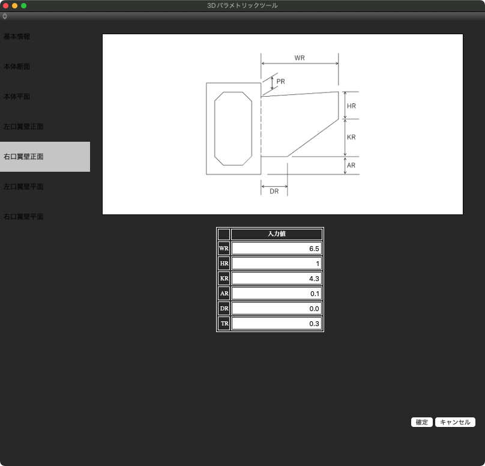Select the WR row header
This screenshot has width=485, height=466.
pyautogui.click(x=223, y=249)
